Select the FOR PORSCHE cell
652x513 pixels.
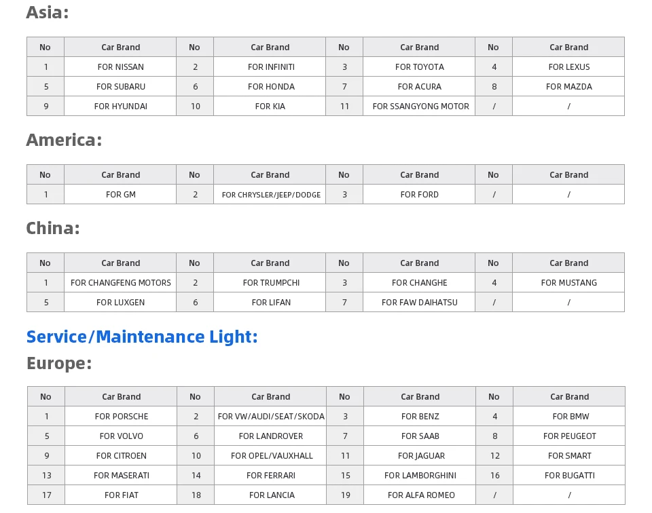[121, 417]
